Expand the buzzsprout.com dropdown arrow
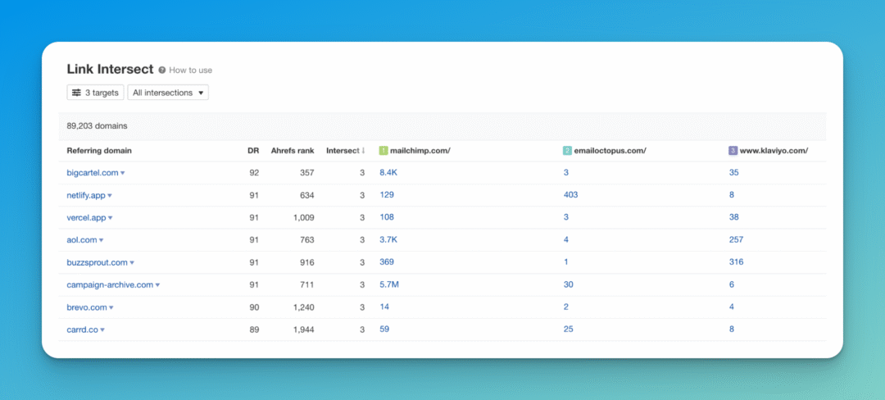 (131, 263)
